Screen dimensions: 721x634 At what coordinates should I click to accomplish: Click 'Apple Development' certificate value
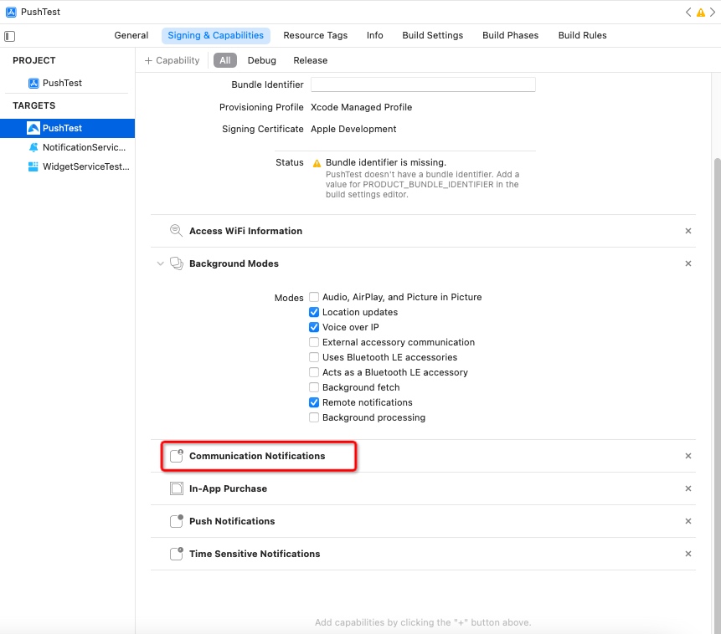coord(353,129)
